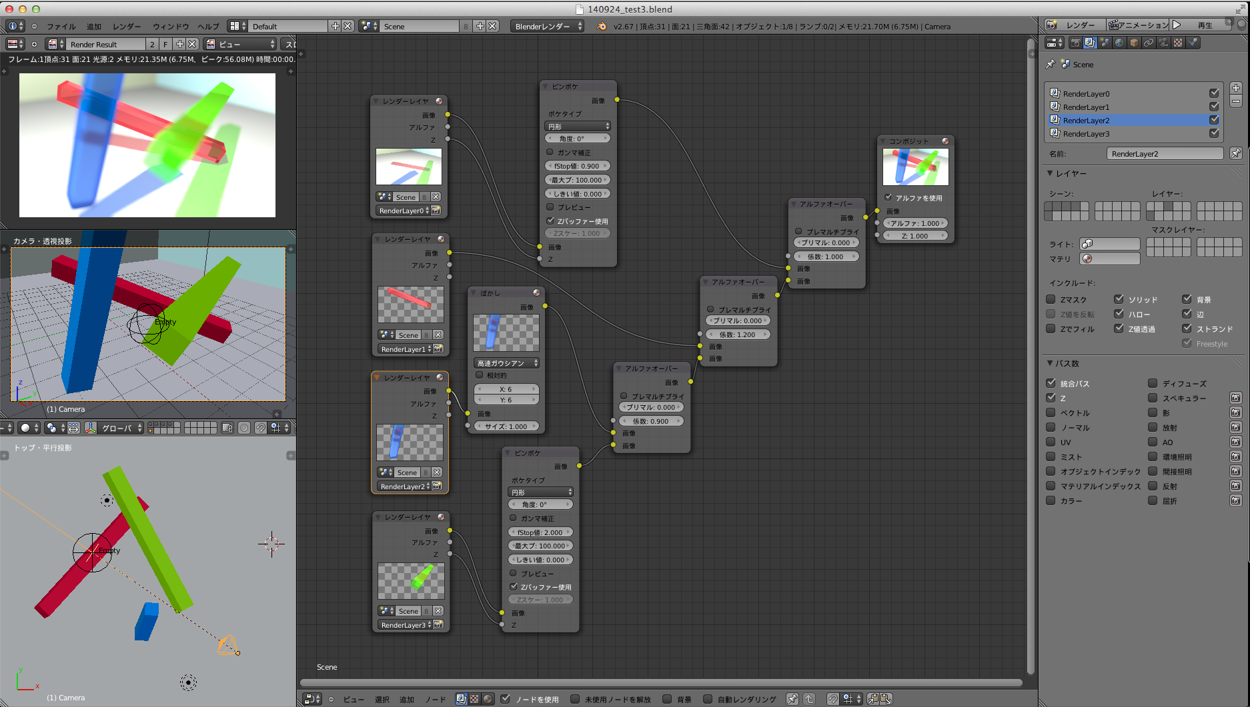Image resolution: width=1250 pixels, height=707 pixels.
Task: Remove render layer with minus button
Action: click(x=1236, y=101)
